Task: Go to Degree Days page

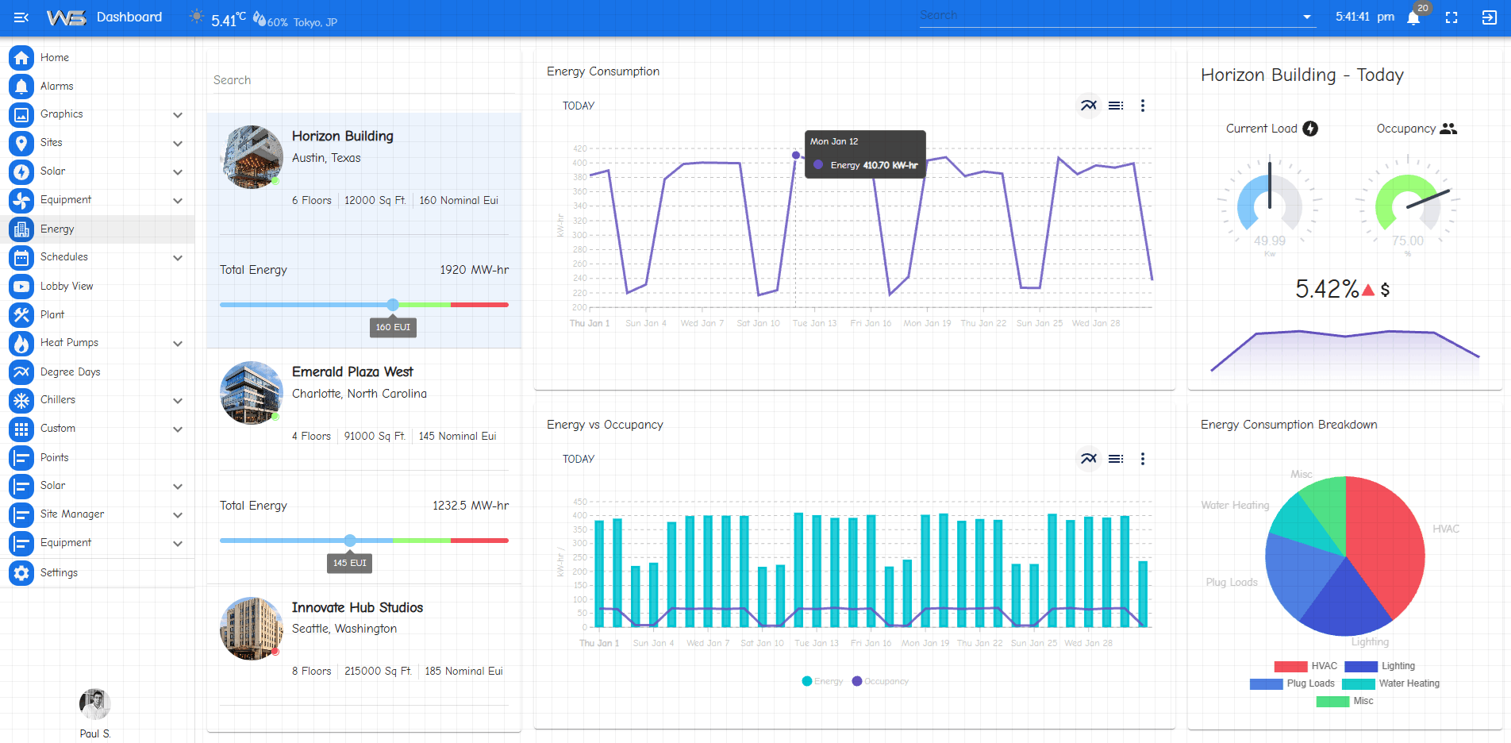Action: coord(70,371)
